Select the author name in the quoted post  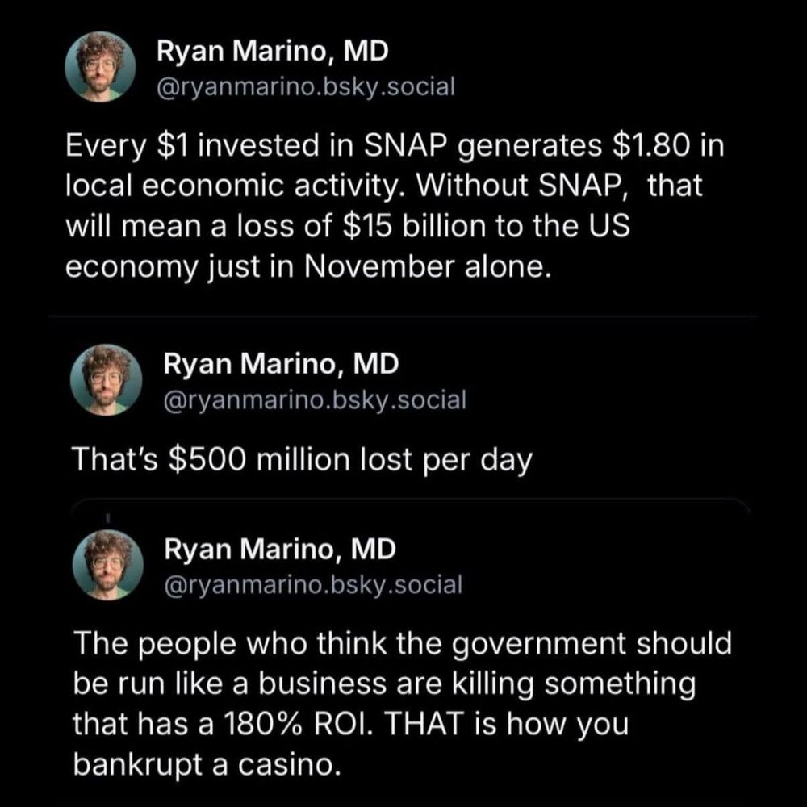(280, 550)
